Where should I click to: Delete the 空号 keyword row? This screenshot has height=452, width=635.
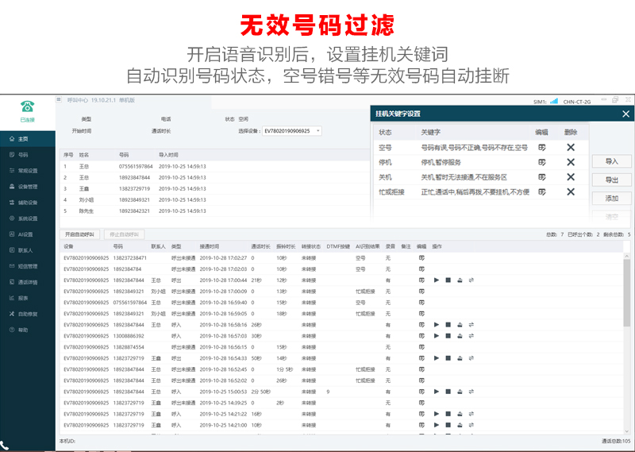570,147
